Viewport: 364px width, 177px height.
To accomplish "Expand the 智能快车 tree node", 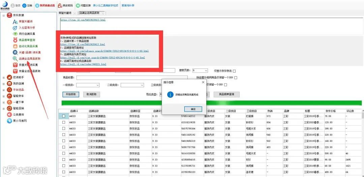I will click(x=3, y=96).
